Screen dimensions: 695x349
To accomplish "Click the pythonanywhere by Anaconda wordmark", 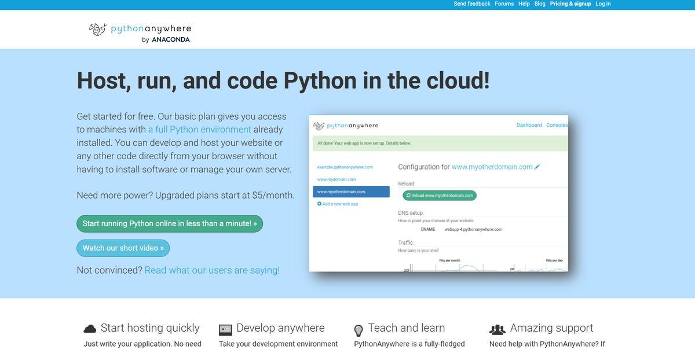I will click(x=151, y=34).
